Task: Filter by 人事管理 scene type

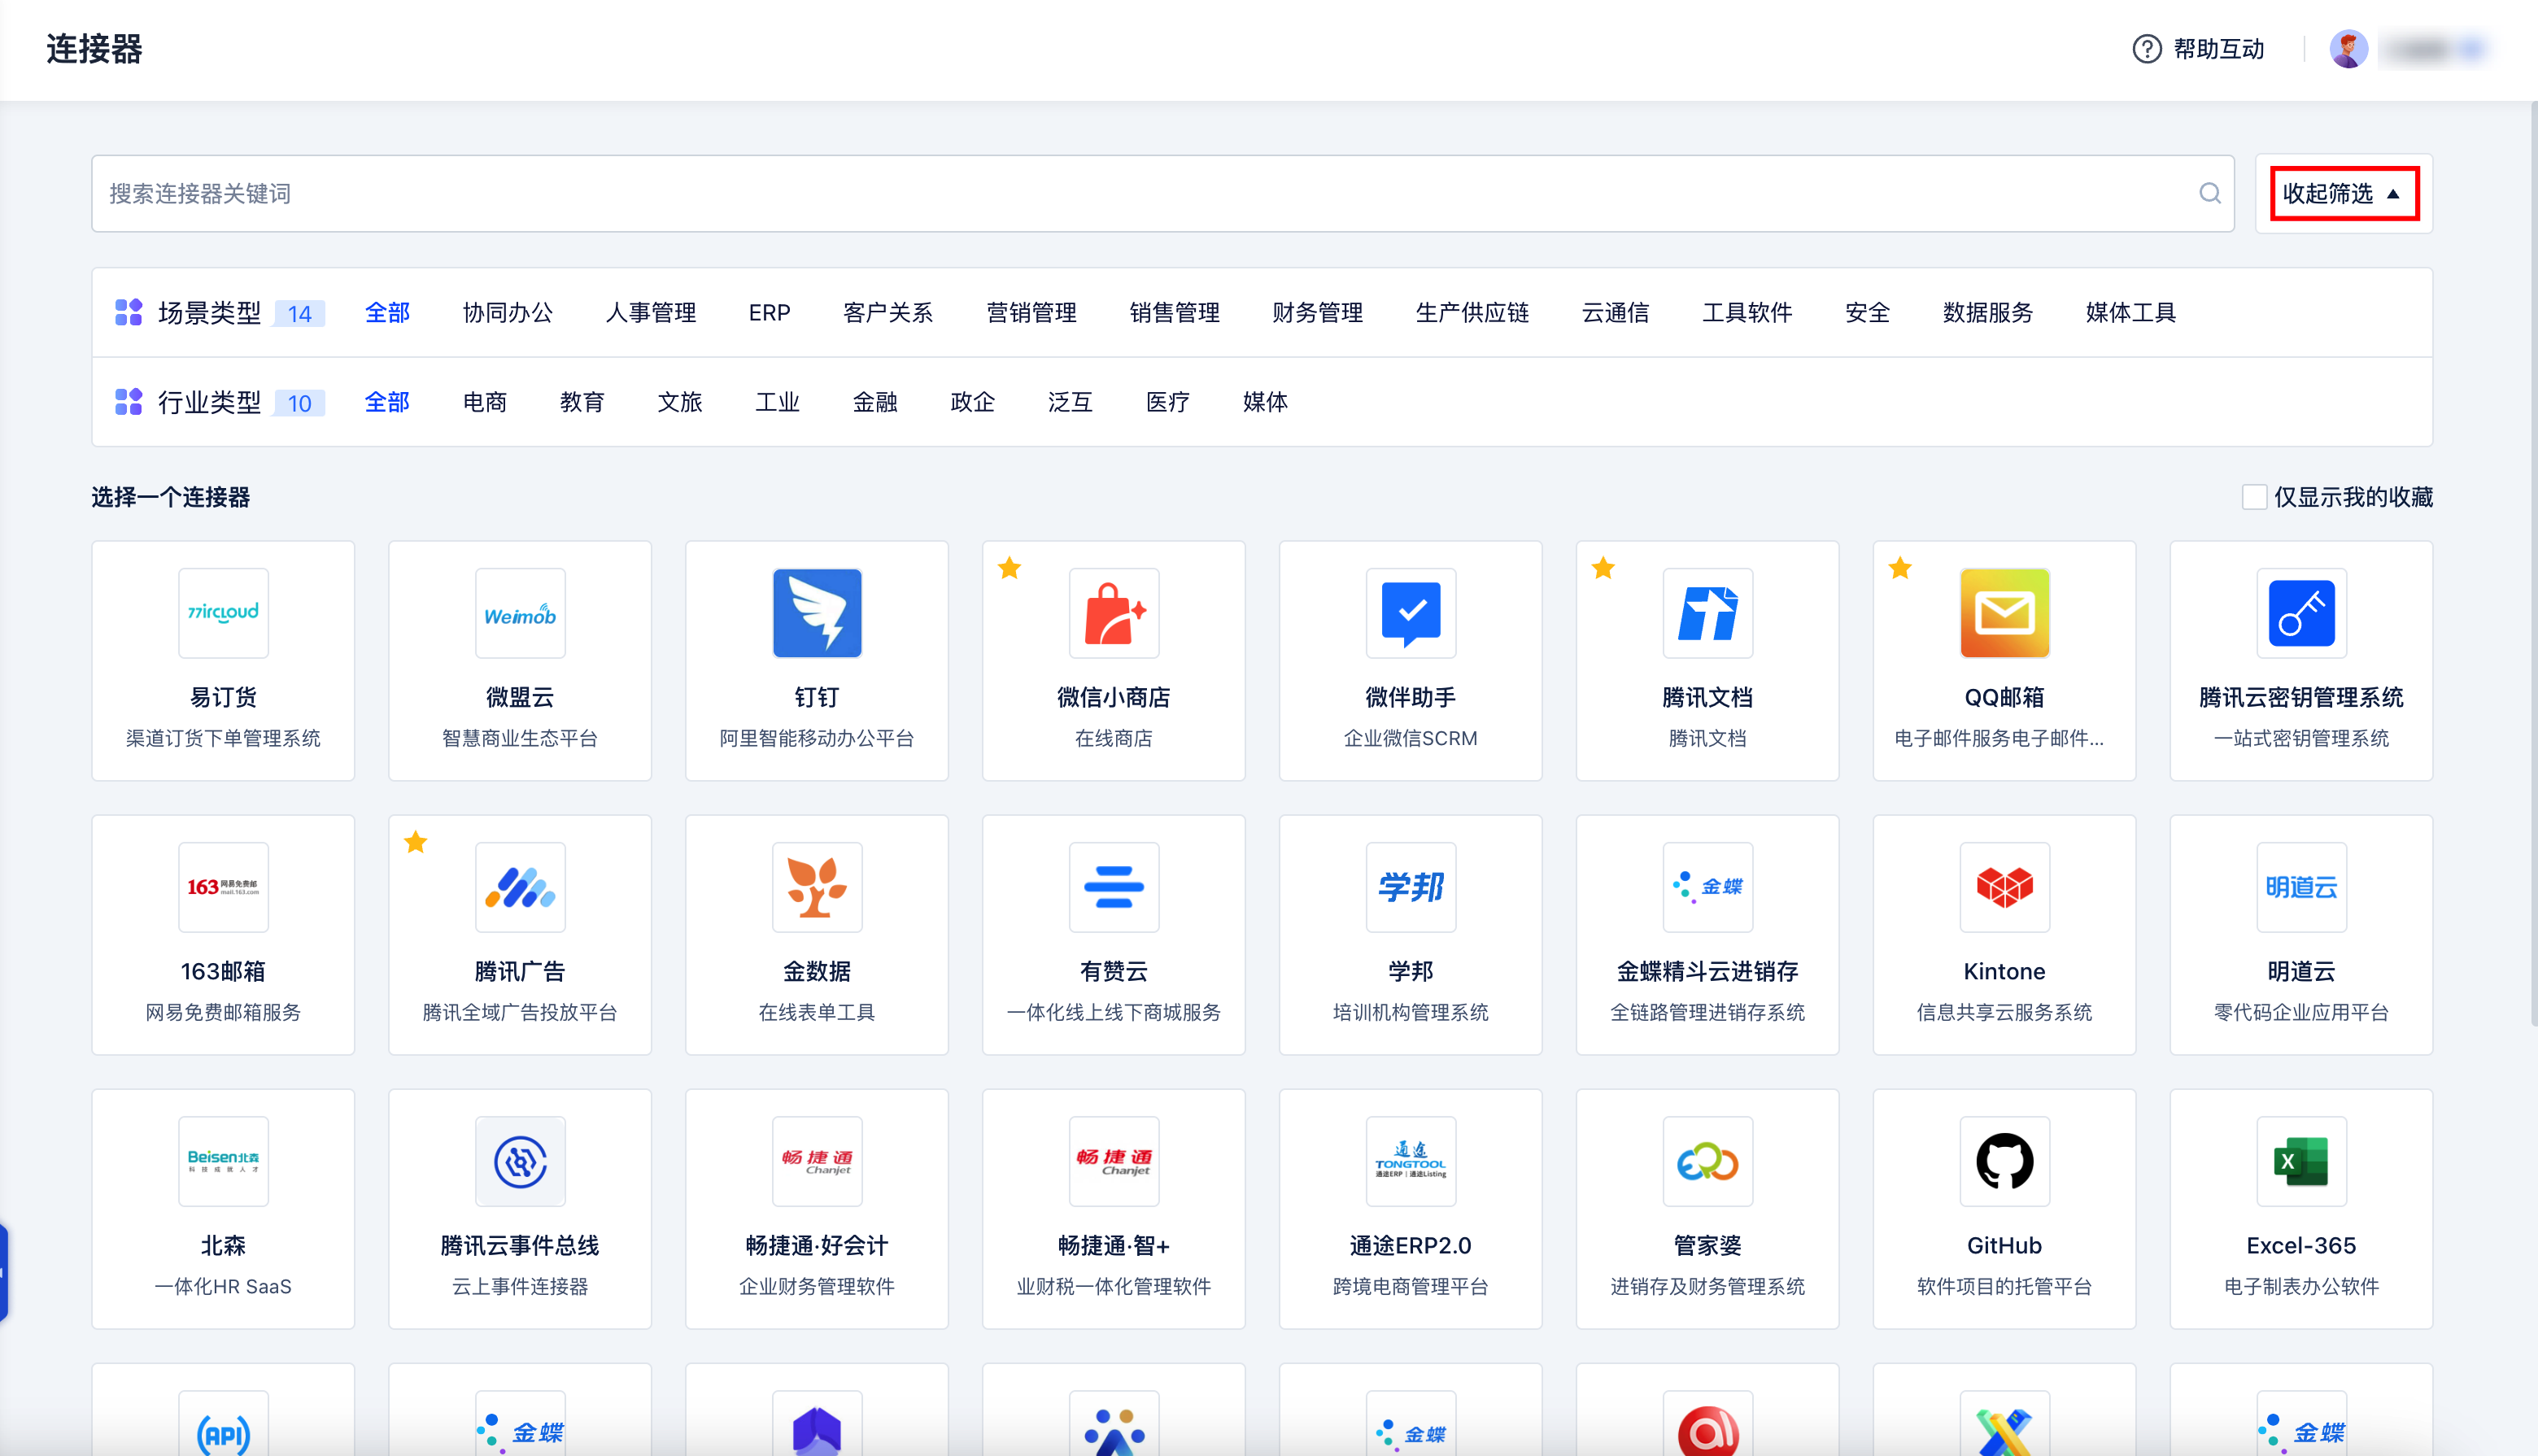Action: (651, 313)
